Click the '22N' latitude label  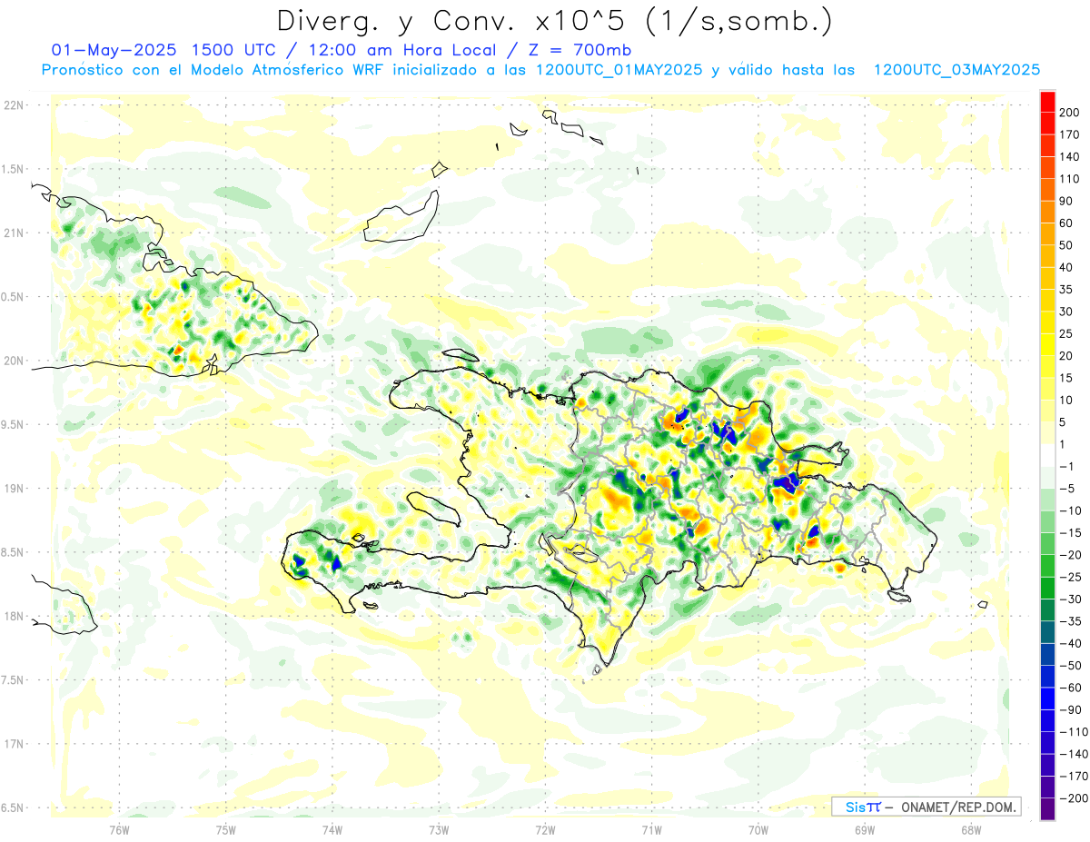pos(13,105)
